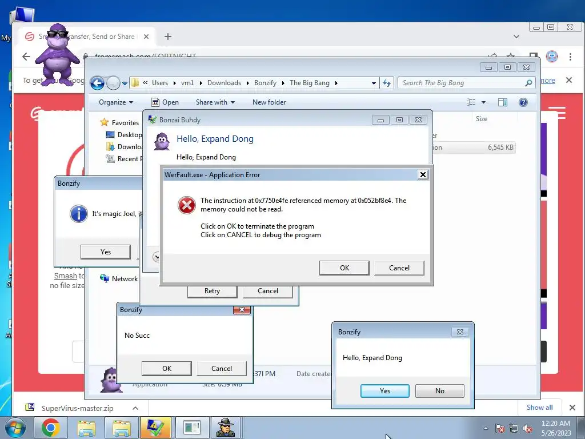The width and height of the screenshot is (585, 439).
Task: Select vm1 in the address breadcrumb
Action: [187, 83]
